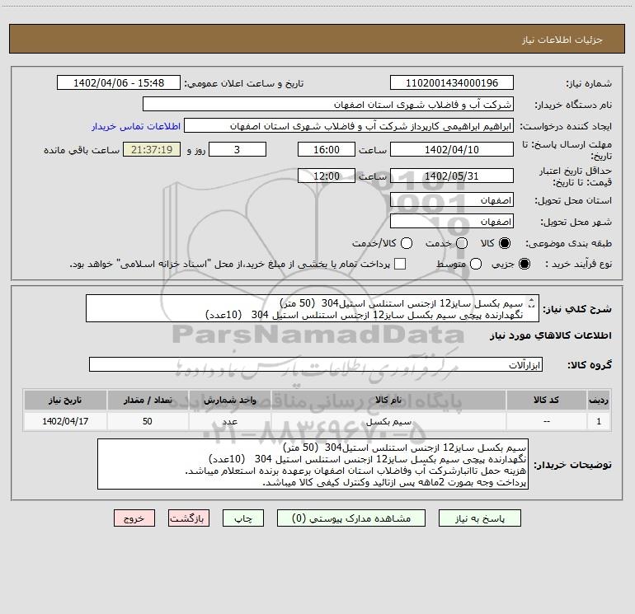Click the استان محل تحویل field اصفهان

coord(452,200)
